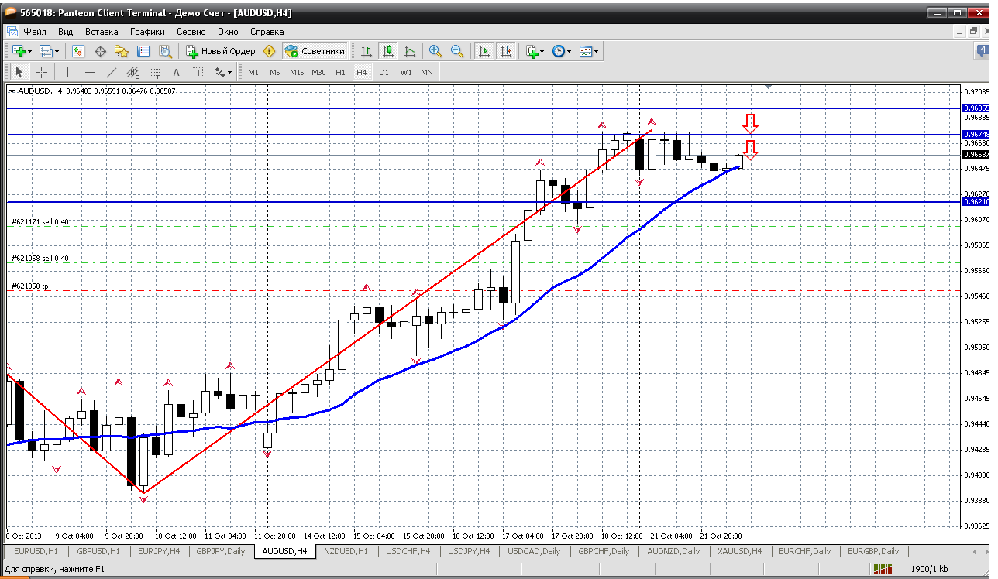
Task: Choose the horizontal line tool
Action: coord(89,72)
